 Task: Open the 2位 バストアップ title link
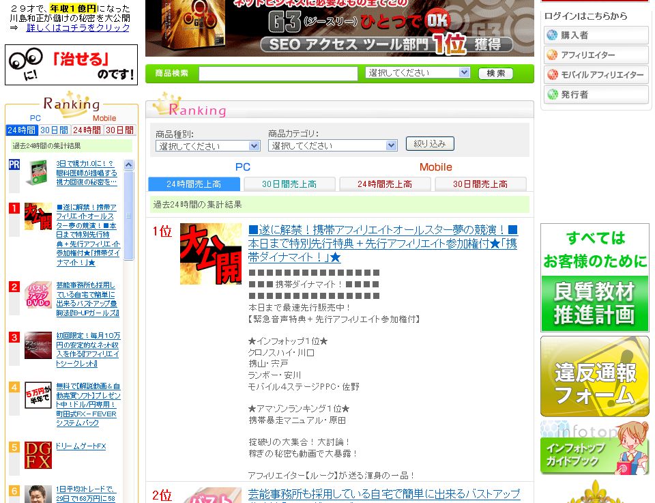(x=384, y=494)
